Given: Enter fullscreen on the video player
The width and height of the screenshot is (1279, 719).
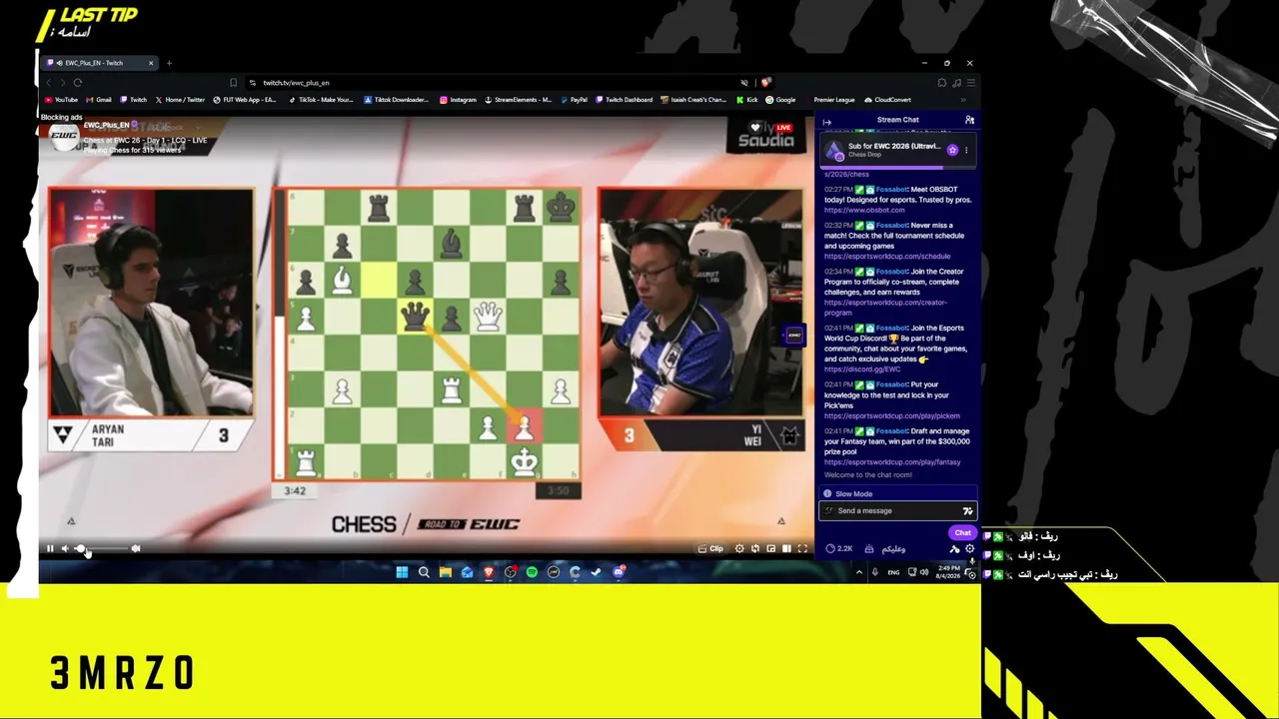Looking at the screenshot, I should point(802,548).
